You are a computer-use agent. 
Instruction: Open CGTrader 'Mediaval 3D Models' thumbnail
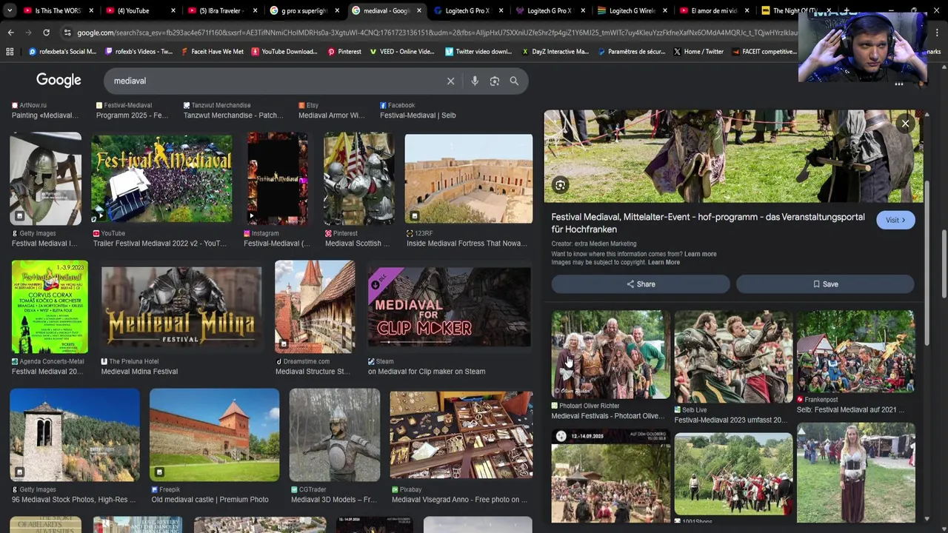[334, 435]
